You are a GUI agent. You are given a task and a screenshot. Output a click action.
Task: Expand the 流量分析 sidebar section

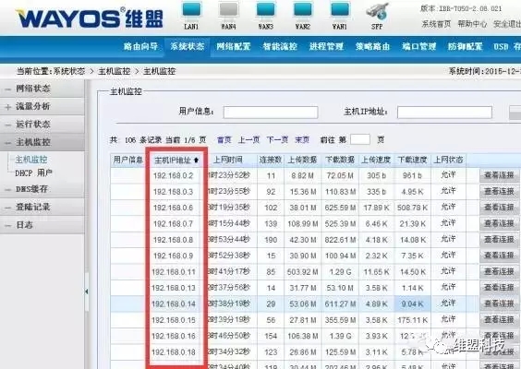coord(8,106)
